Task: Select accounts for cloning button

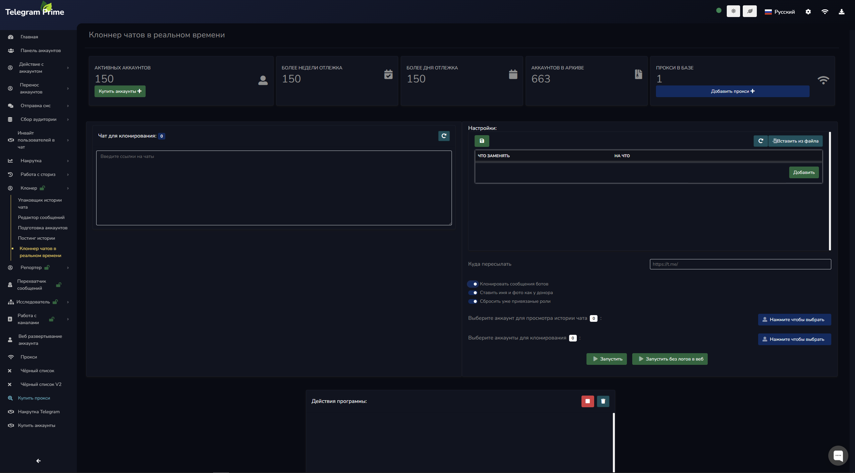Action: click(x=794, y=339)
